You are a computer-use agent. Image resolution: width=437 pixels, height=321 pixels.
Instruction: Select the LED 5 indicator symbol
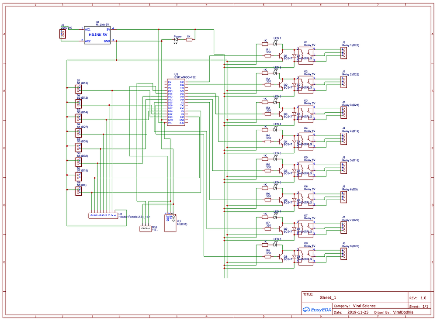point(275,159)
